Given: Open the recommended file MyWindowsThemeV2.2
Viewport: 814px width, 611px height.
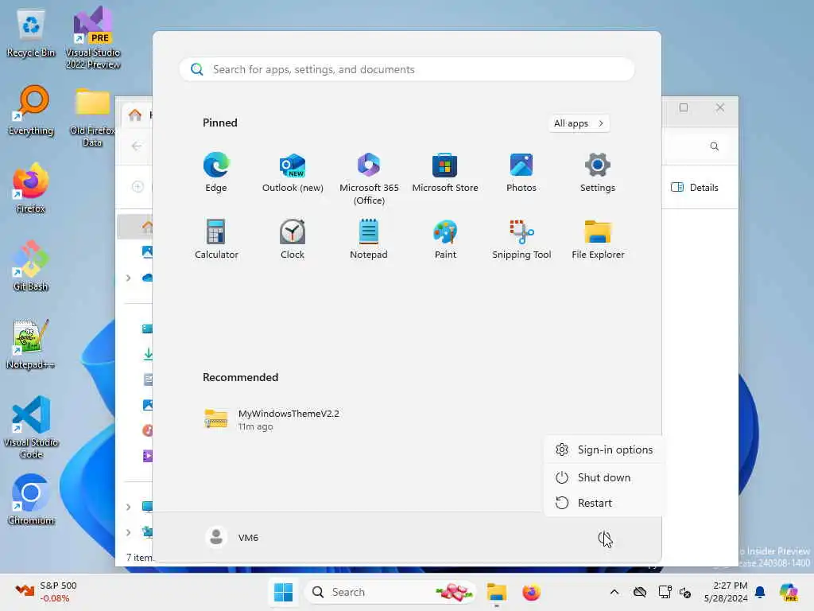Looking at the screenshot, I should click(272, 419).
